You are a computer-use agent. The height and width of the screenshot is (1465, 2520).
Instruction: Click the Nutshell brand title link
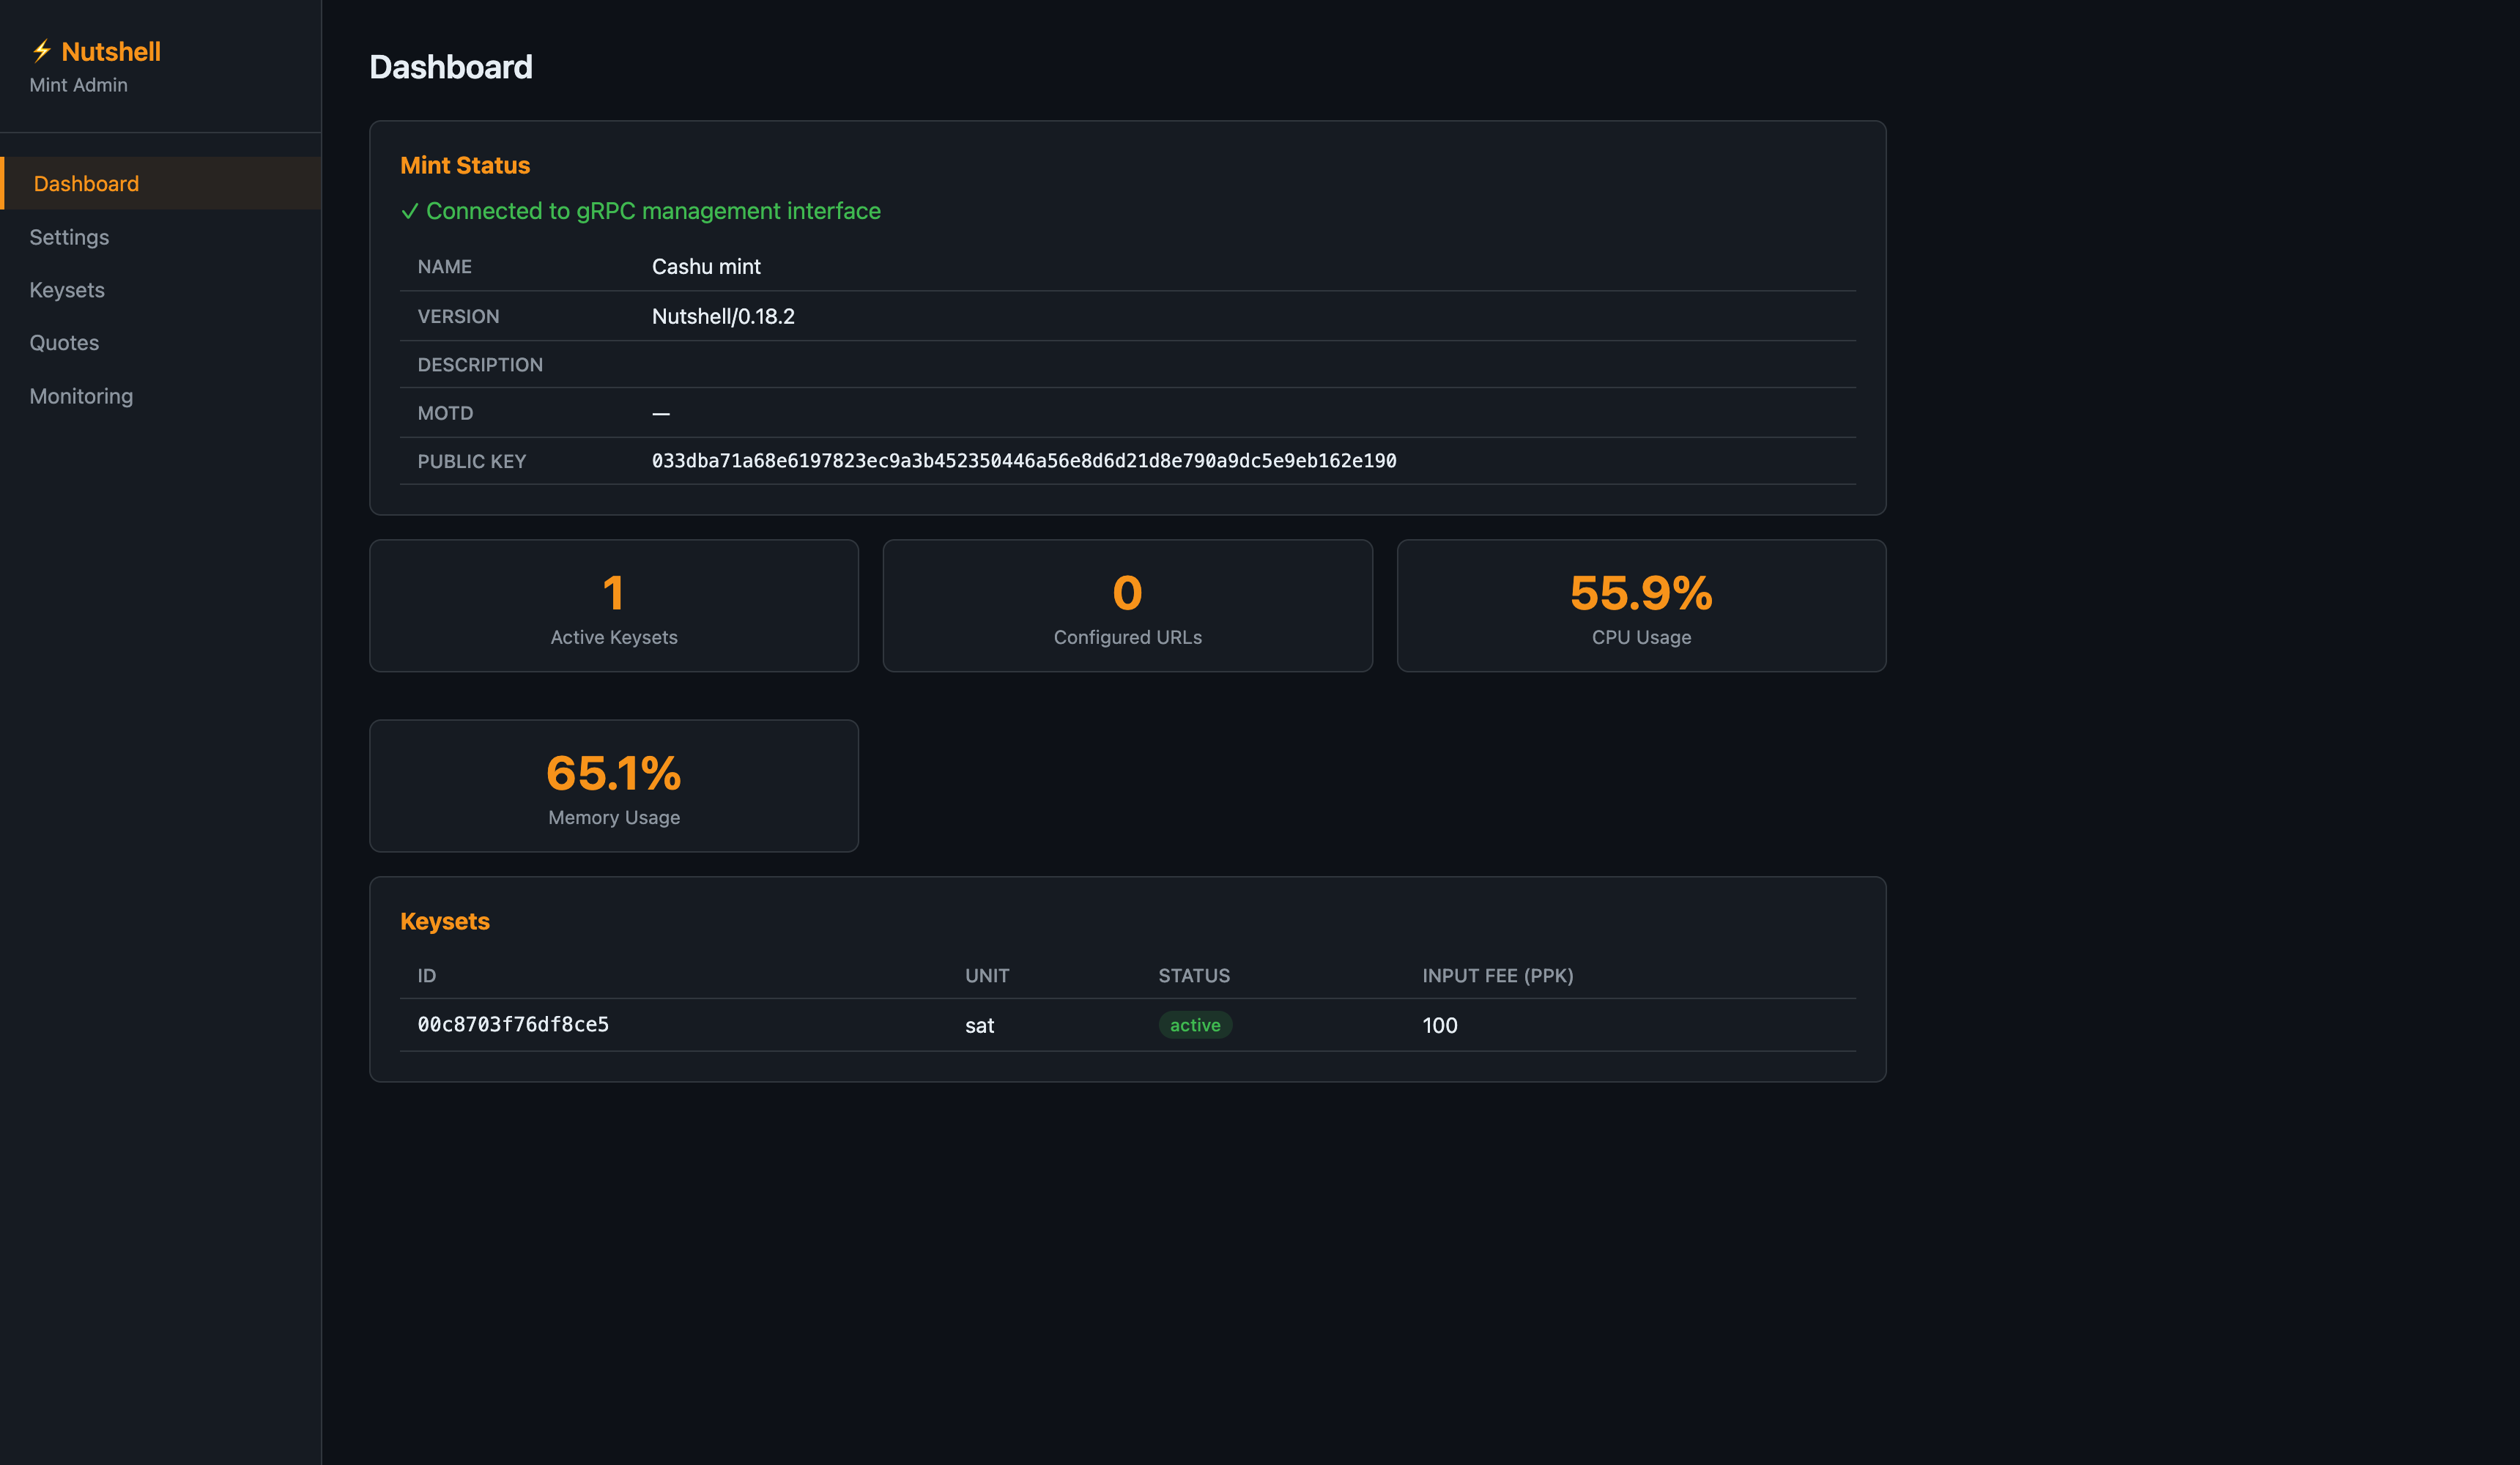point(110,52)
